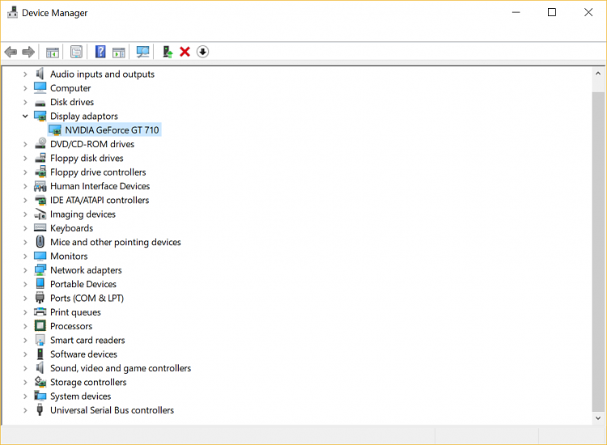Click the scrollbar down arrow

pos(598,418)
